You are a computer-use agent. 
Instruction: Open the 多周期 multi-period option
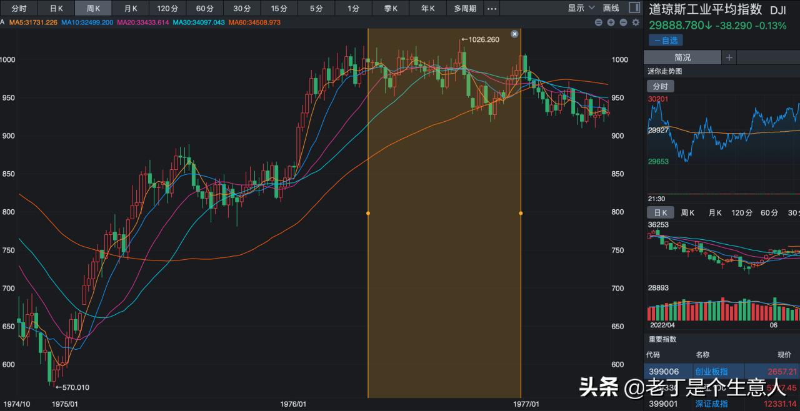[x=465, y=8]
